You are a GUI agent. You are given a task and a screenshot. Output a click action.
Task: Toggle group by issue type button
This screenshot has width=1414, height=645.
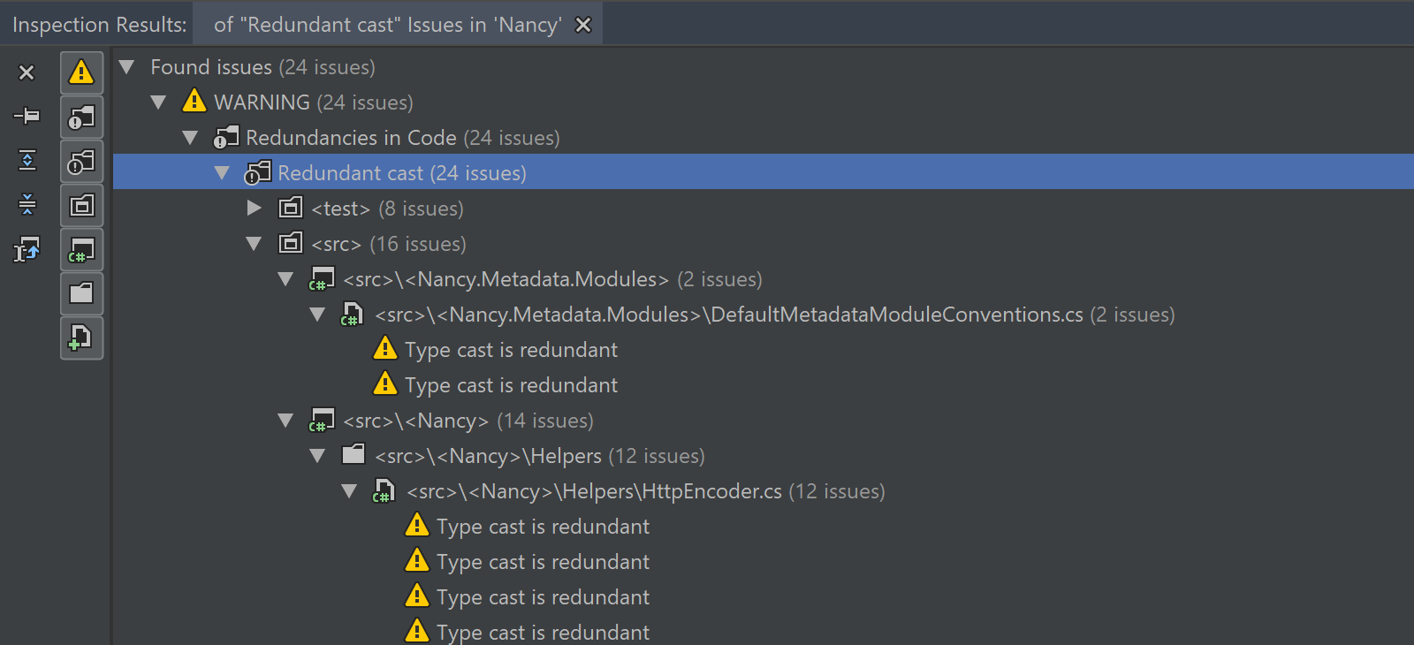click(81, 161)
